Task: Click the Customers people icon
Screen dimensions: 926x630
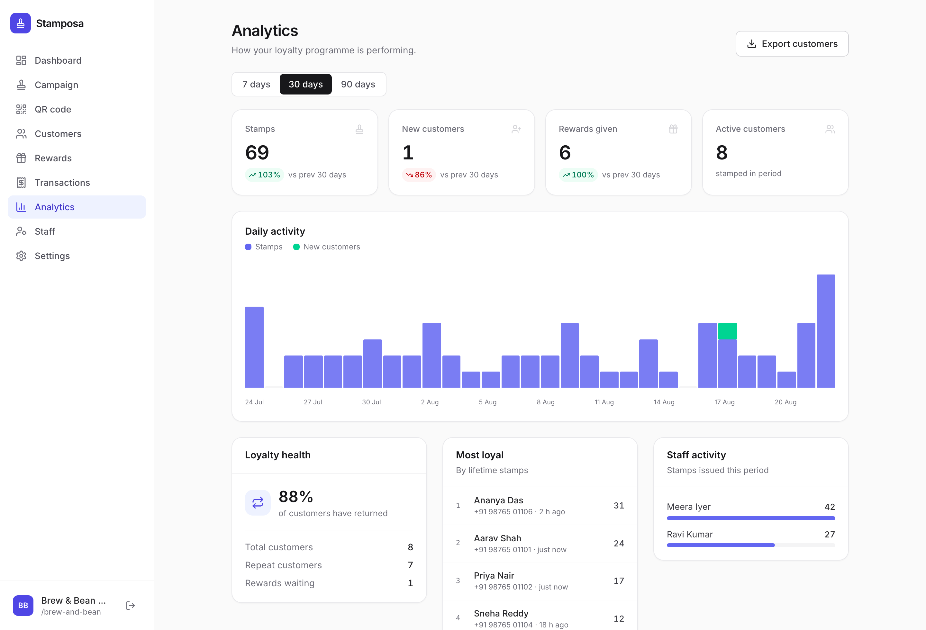Action: pos(21,134)
